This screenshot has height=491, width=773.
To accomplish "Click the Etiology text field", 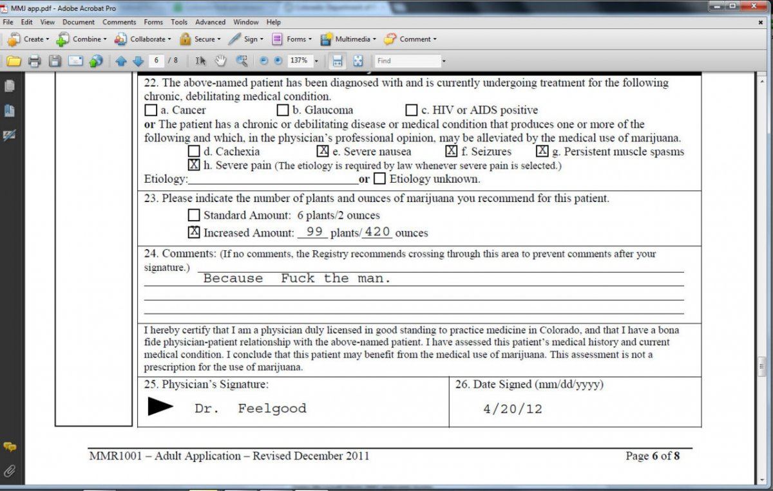I will [x=273, y=178].
